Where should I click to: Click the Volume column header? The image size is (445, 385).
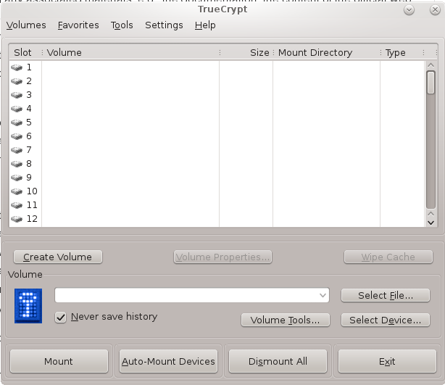pyautogui.click(x=131, y=52)
